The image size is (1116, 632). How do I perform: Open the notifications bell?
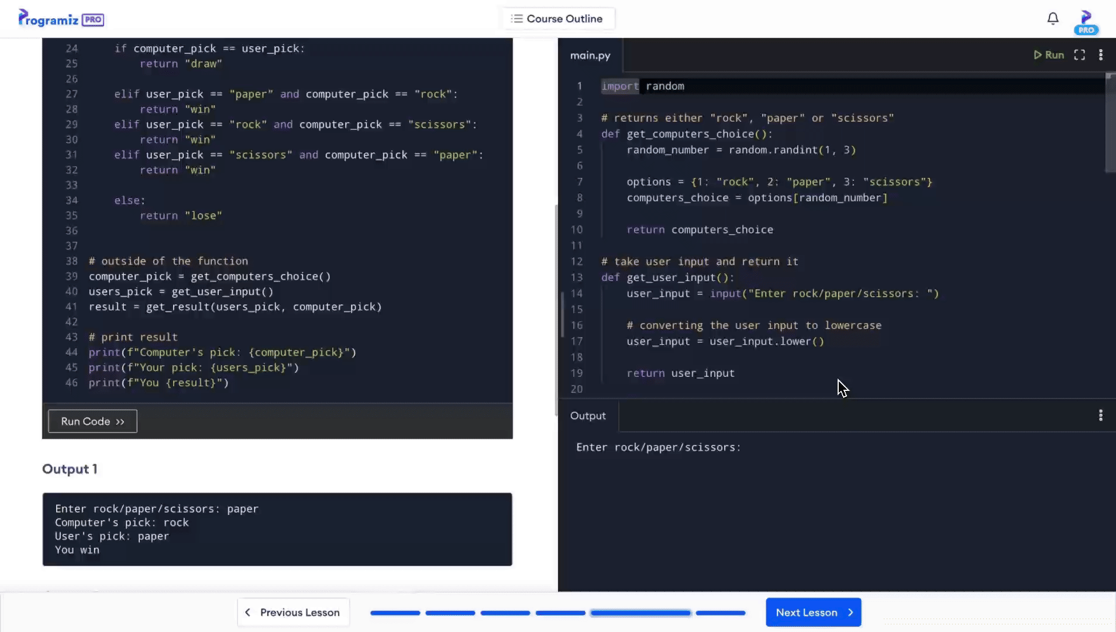[1053, 19]
